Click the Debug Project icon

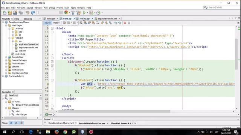91,13
